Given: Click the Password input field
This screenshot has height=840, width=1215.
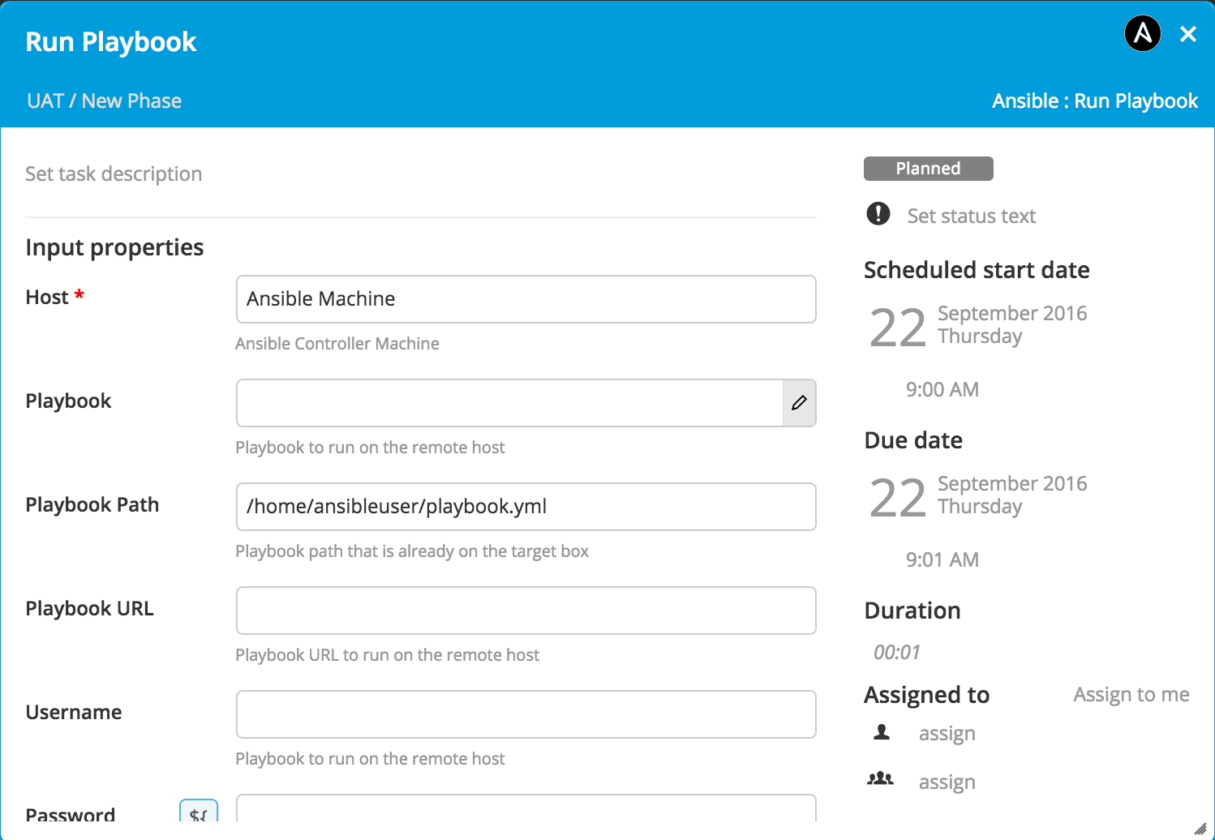Looking at the screenshot, I should coord(526,808).
